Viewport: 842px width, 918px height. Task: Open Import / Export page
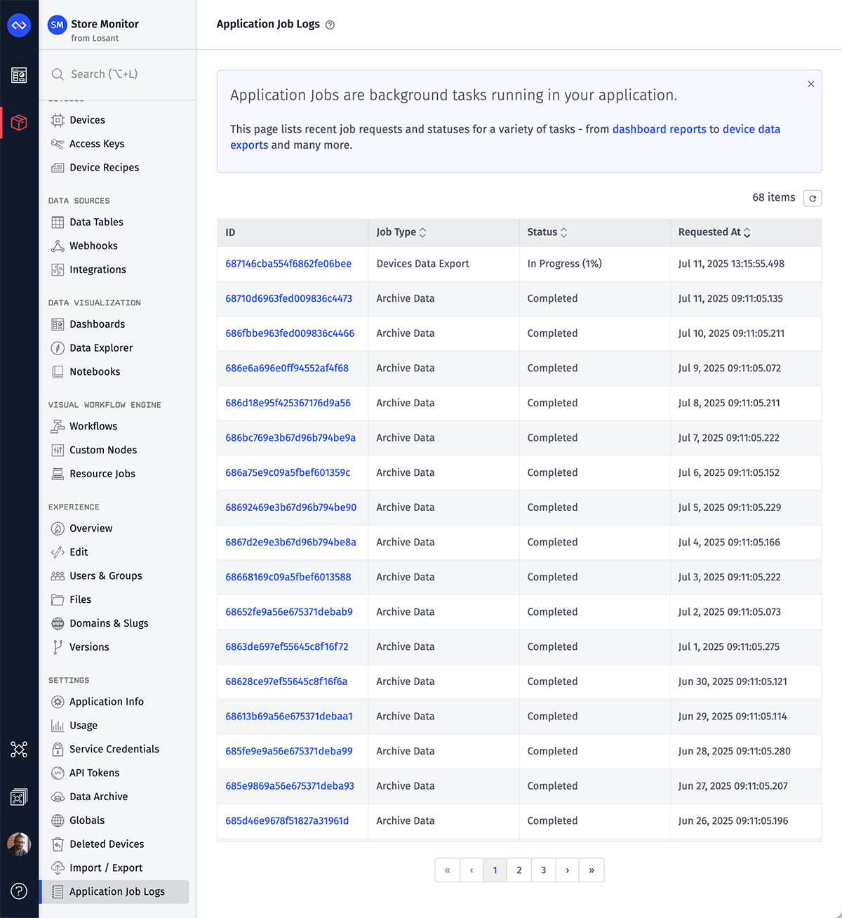coord(106,868)
